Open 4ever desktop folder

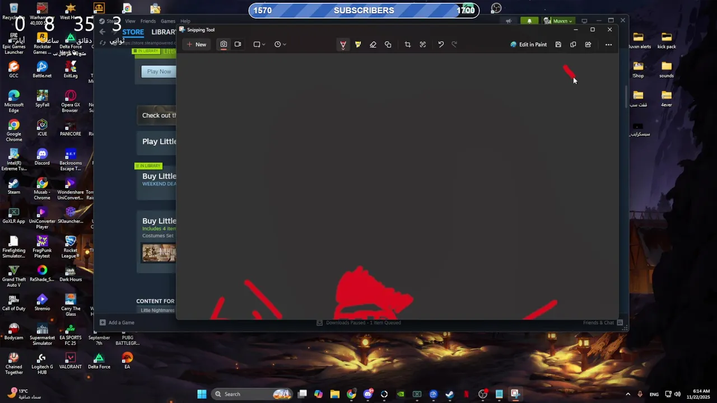[x=667, y=99]
